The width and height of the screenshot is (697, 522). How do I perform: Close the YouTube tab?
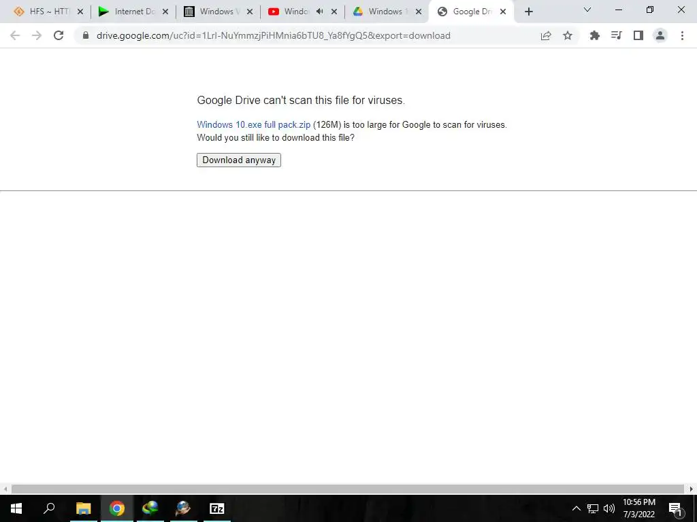(334, 12)
